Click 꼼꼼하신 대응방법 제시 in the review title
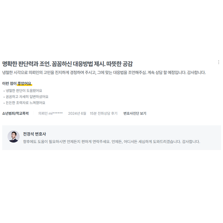 click(x=78, y=64)
